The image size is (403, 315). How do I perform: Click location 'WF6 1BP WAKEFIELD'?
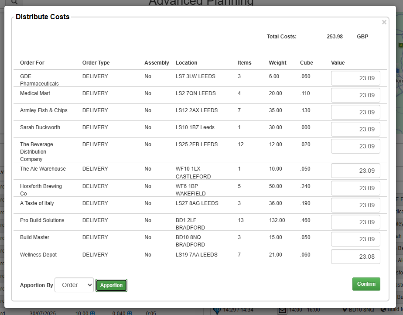pyautogui.click(x=191, y=190)
